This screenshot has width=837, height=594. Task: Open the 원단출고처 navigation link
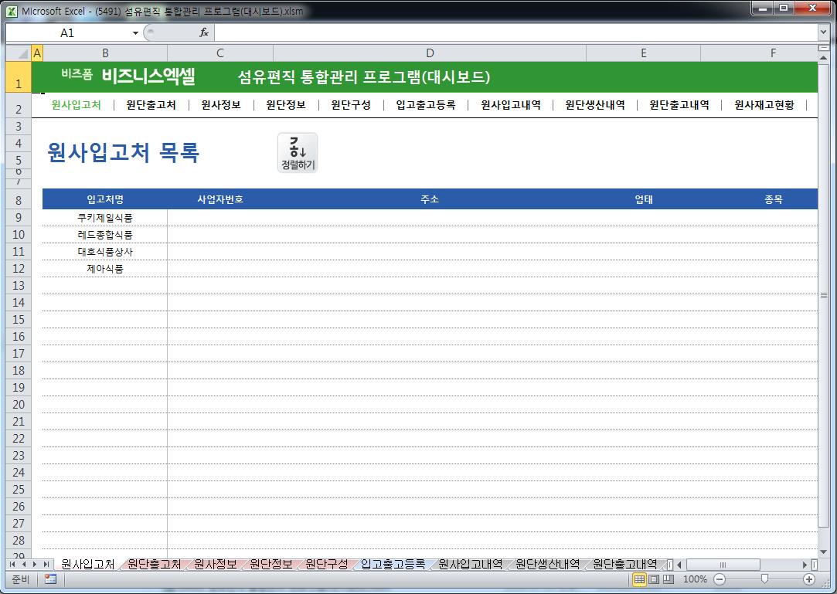point(151,105)
